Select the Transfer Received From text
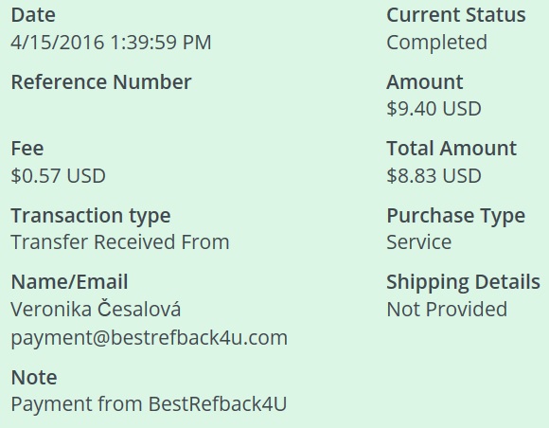Viewport: 549px width, 428px height. pyautogui.click(x=120, y=242)
